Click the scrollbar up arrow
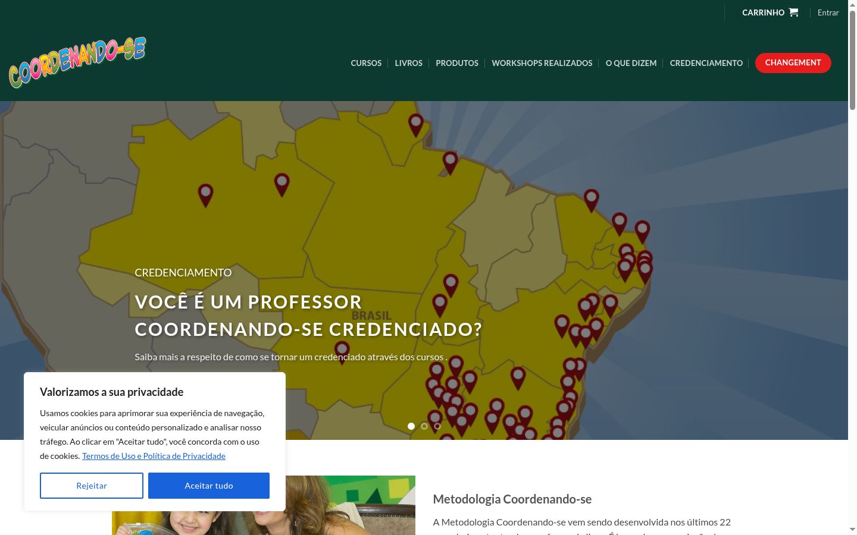857x535 pixels. coord(852,4)
